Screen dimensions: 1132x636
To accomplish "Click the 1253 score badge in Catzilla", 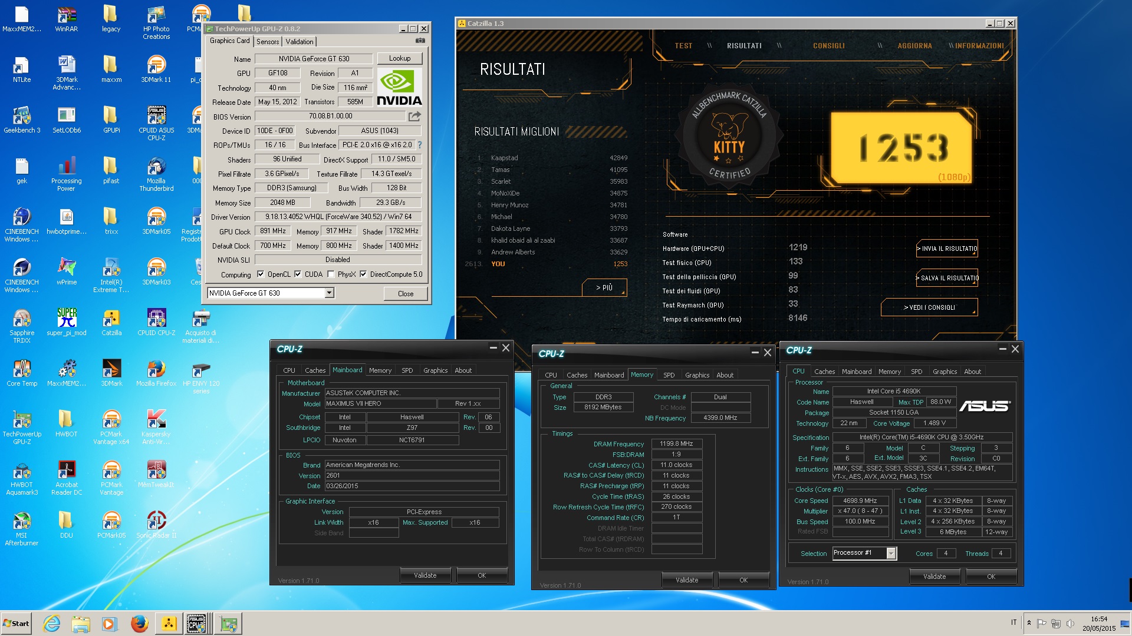I will (901, 147).
